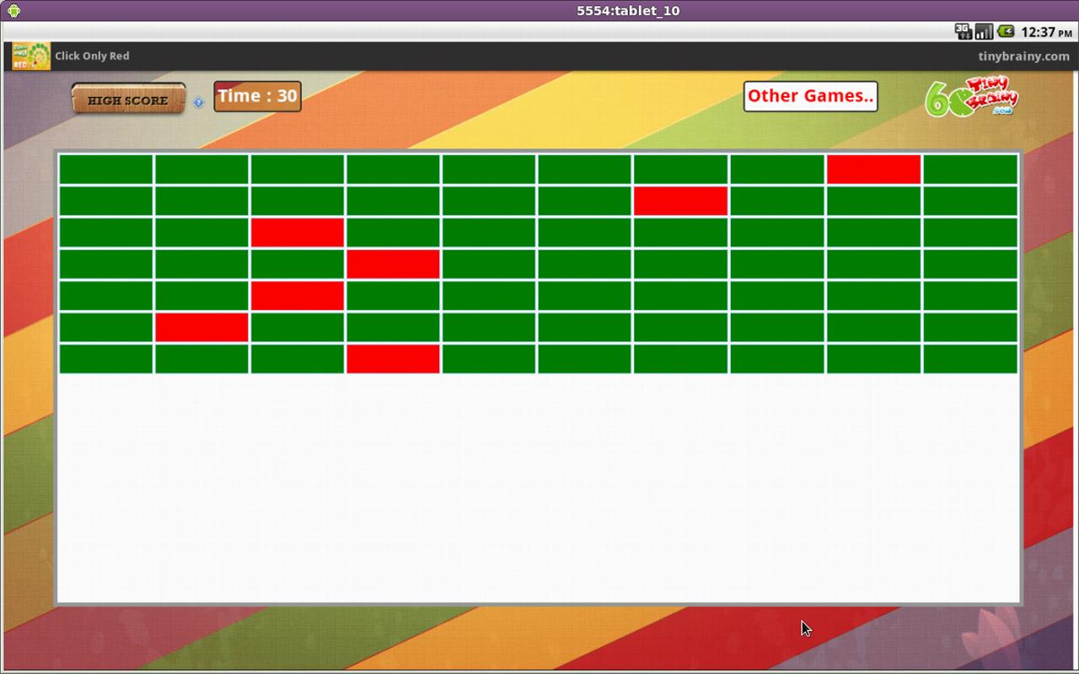Viewport: 1079px width, 674px height.
Task: Click the 12:37 PM clock
Action: (1046, 32)
